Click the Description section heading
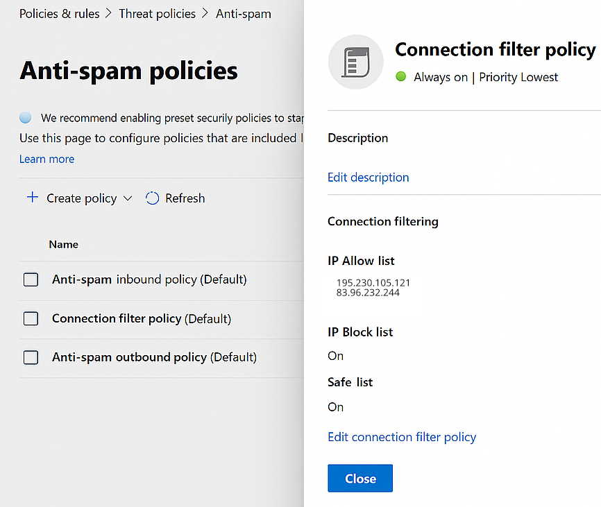 pos(358,138)
